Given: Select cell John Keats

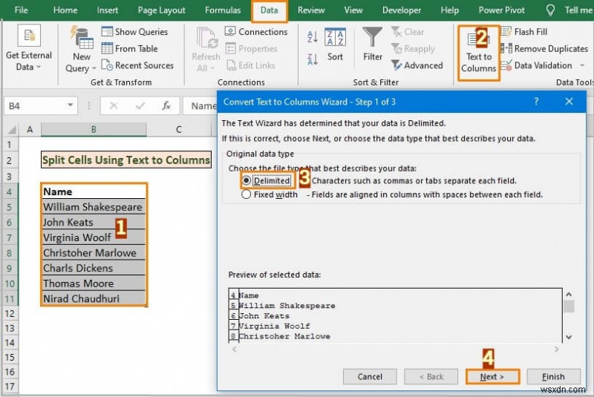Looking at the screenshot, I should (x=94, y=222).
